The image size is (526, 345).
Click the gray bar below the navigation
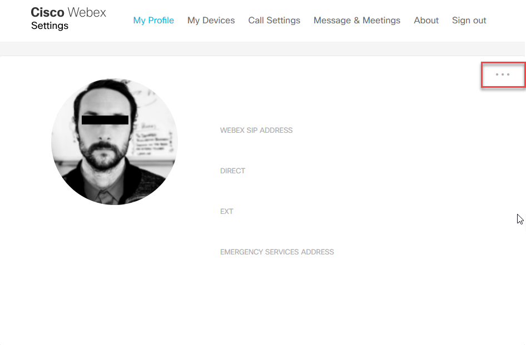pyautogui.click(x=262, y=49)
